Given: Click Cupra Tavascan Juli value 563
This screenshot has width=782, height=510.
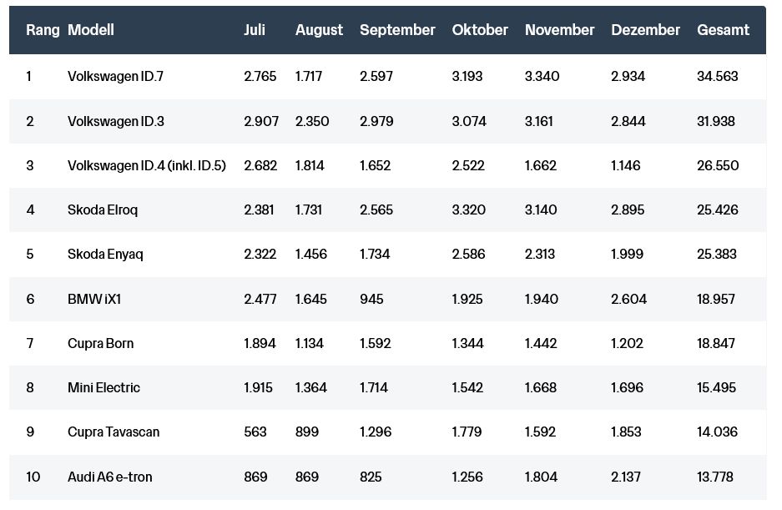Looking at the screenshot, I should point(255,432).
